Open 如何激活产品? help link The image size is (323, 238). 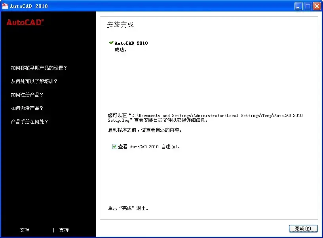pyautogui.click(x=27, y=108)
